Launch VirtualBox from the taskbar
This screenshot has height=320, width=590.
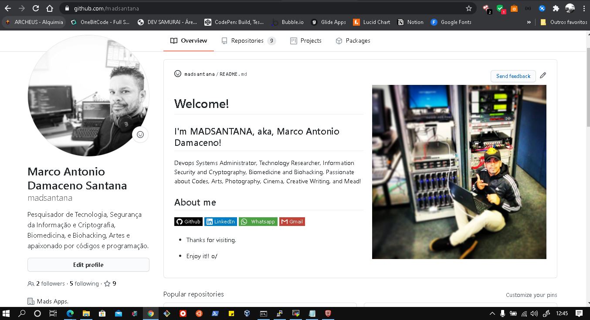(247, 313)
